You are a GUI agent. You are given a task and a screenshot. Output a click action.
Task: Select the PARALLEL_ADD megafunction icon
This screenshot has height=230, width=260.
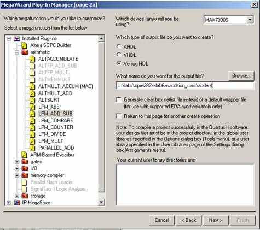(32, 148)
